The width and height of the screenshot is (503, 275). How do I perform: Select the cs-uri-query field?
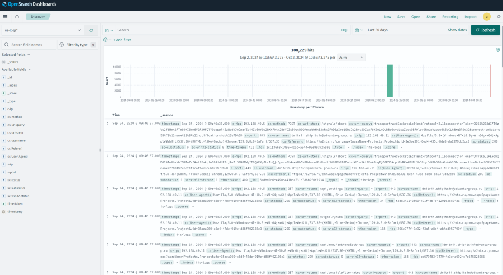(x=16, y=125)
